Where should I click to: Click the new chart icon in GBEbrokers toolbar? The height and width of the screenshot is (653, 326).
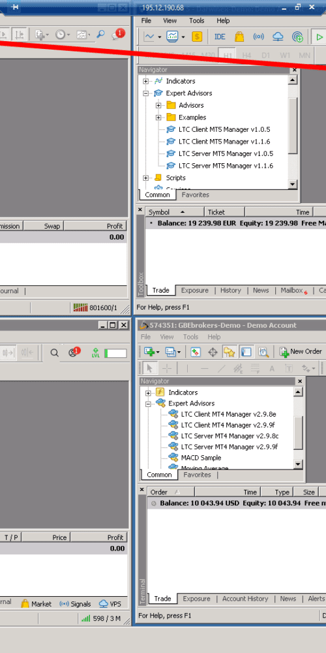tap(149, 351)
